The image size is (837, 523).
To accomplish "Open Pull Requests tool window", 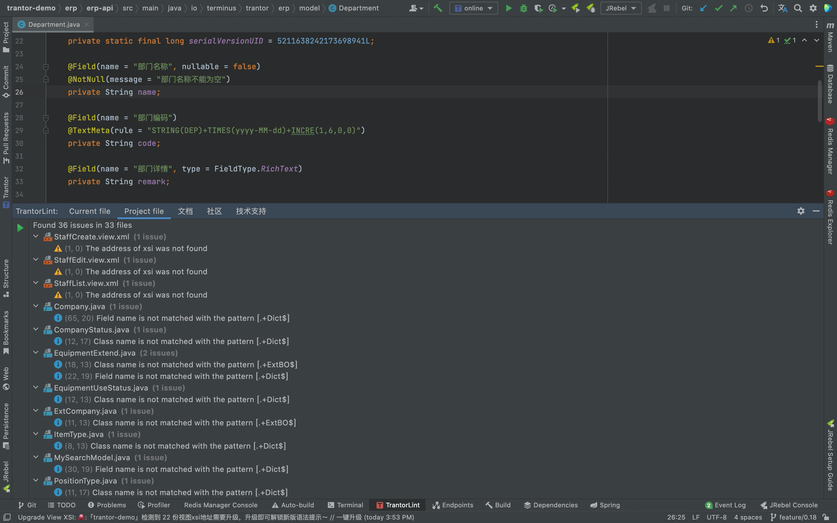I will coord(6,138).
